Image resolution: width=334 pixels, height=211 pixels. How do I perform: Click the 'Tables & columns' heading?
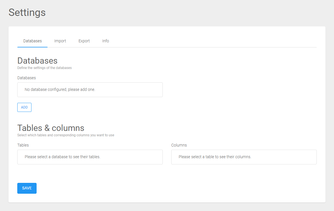point(51,128)
